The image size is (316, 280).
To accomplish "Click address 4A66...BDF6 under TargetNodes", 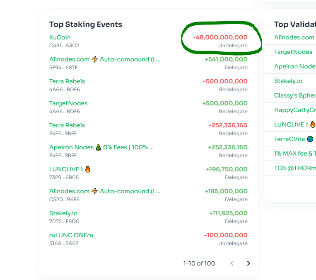I will [x=65, y=112].
